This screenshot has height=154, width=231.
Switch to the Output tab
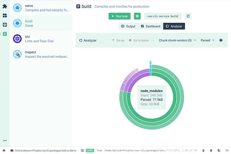coord(128,26)
